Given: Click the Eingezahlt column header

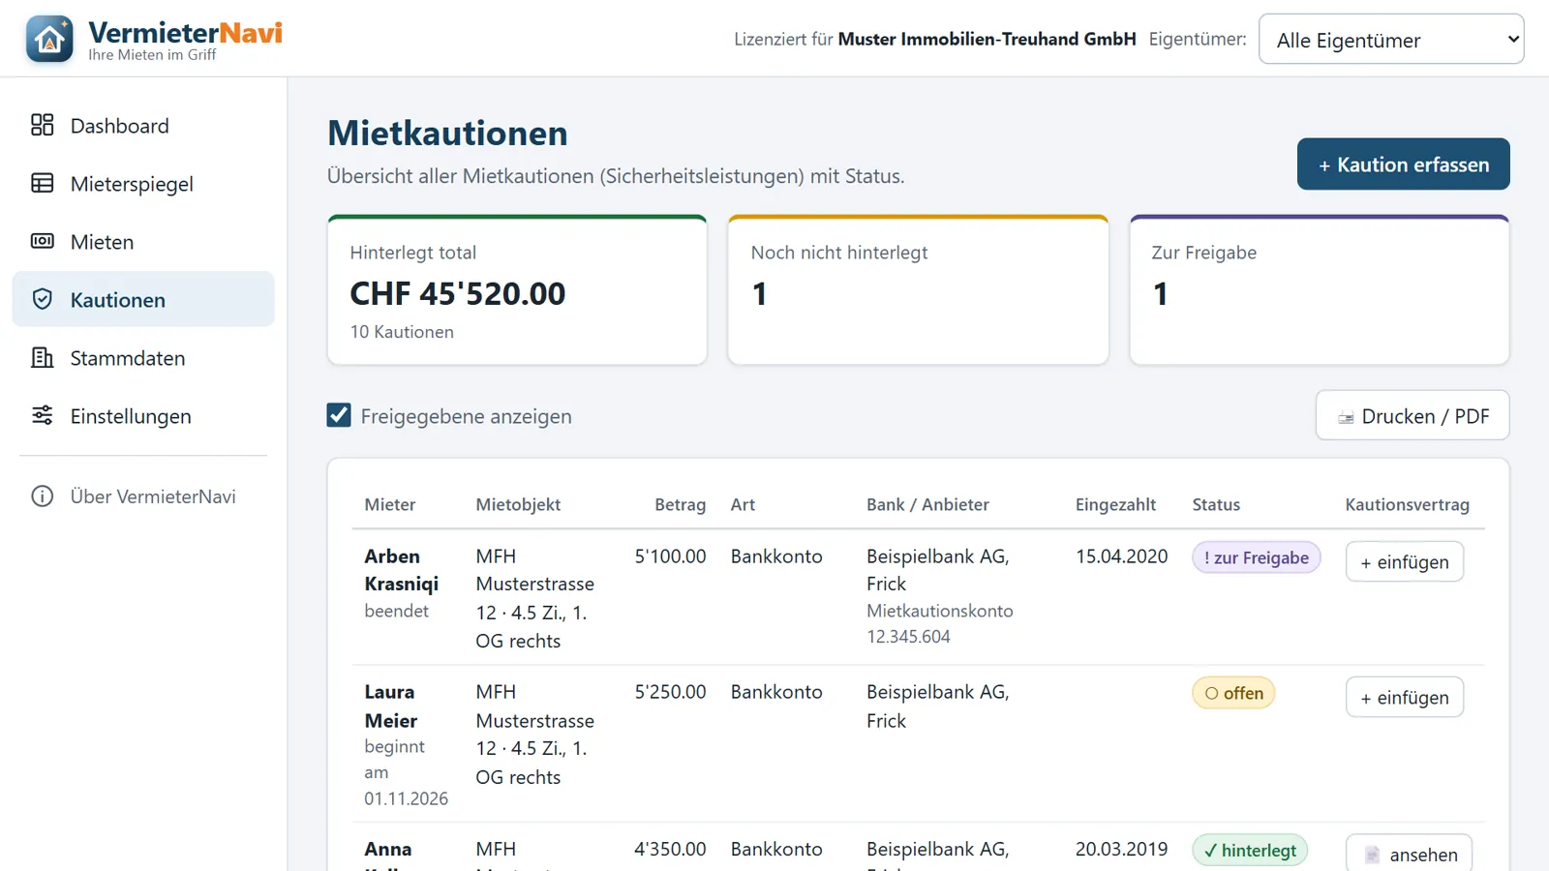Looking at the screenshot, I should tap(1115, 504).
